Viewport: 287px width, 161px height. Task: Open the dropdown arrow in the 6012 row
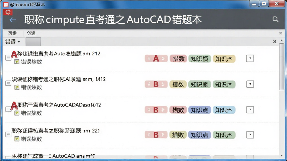[250, 110]
